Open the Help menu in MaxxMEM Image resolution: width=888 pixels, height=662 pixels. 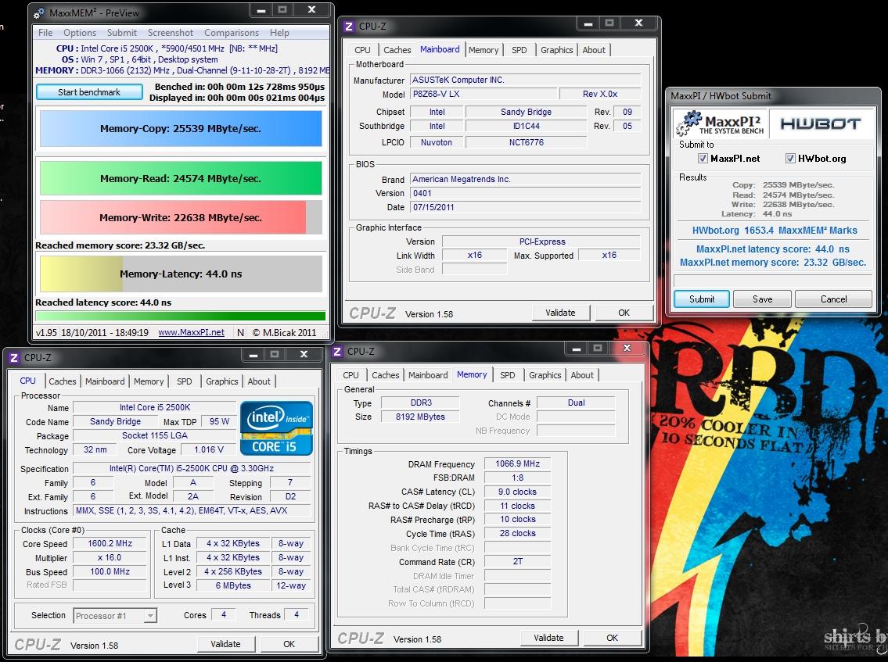280,33
